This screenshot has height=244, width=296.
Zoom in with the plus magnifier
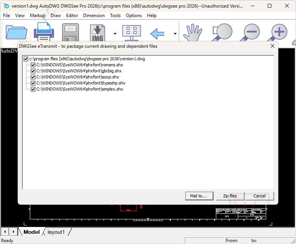pyautogui.click(x=277, y=32)
